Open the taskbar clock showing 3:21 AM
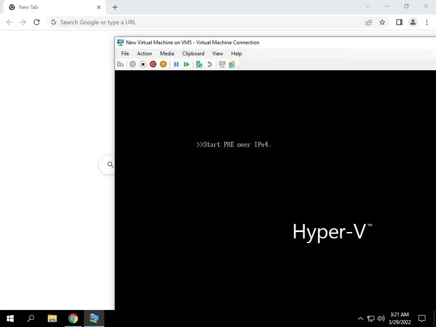 click(x=400, y=318)
